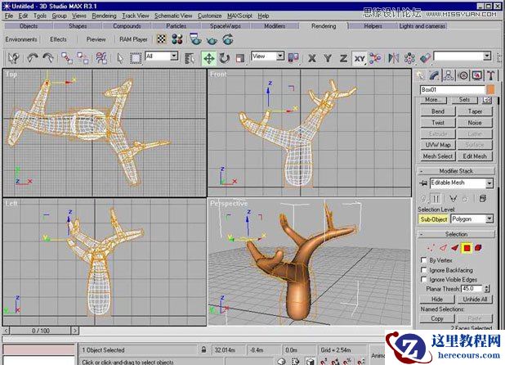
Task: Apply the Edit Mesh modifier
Action: point(475,156)
